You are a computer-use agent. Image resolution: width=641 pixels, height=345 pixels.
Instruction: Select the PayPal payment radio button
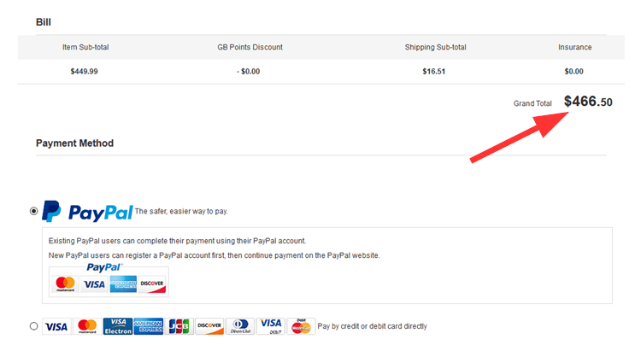pyautogui.click(x=34, y=211)
